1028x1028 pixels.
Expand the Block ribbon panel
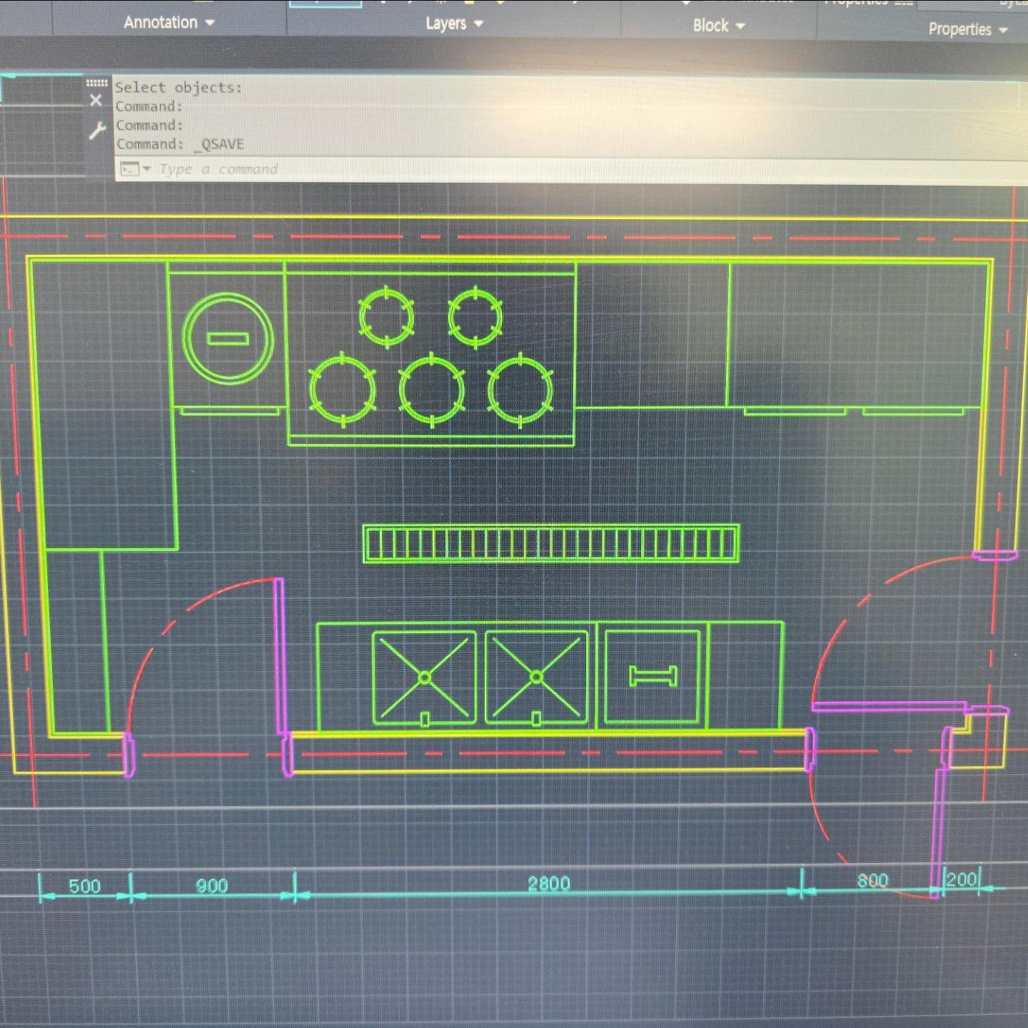[718, 26]
